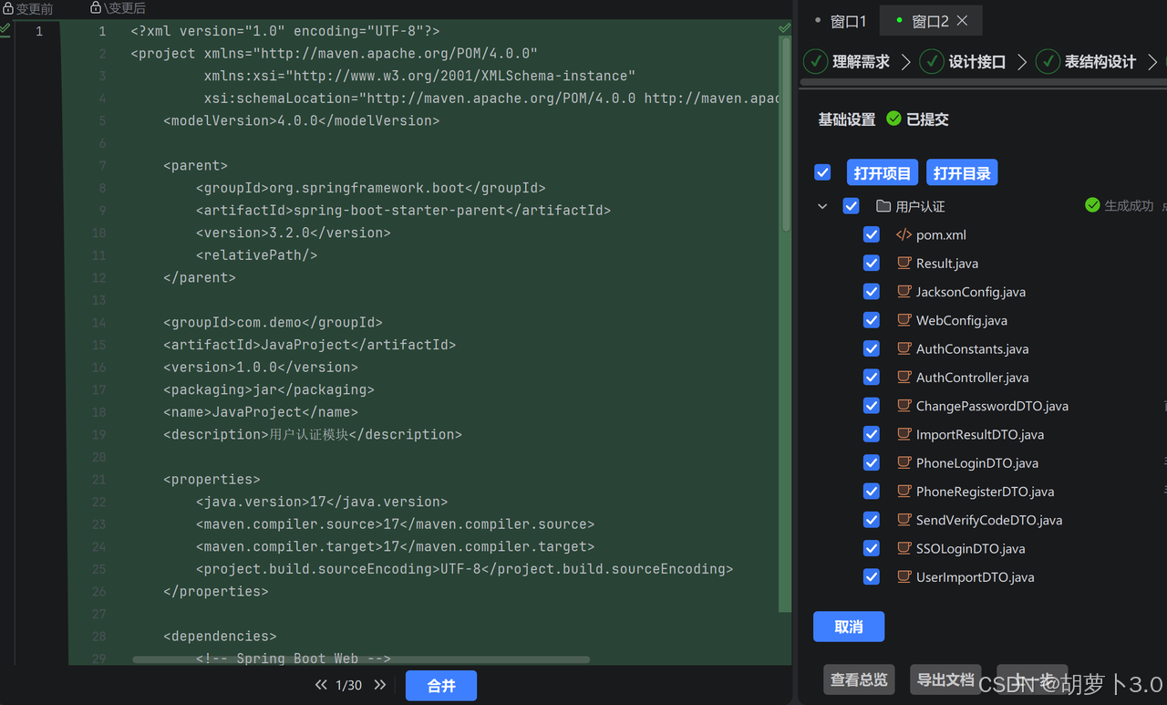Uncheck the Result.java checkbox
1167x705 pixels.
872,263
